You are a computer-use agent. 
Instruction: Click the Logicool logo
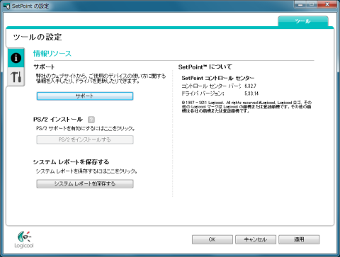click(24, 239)
